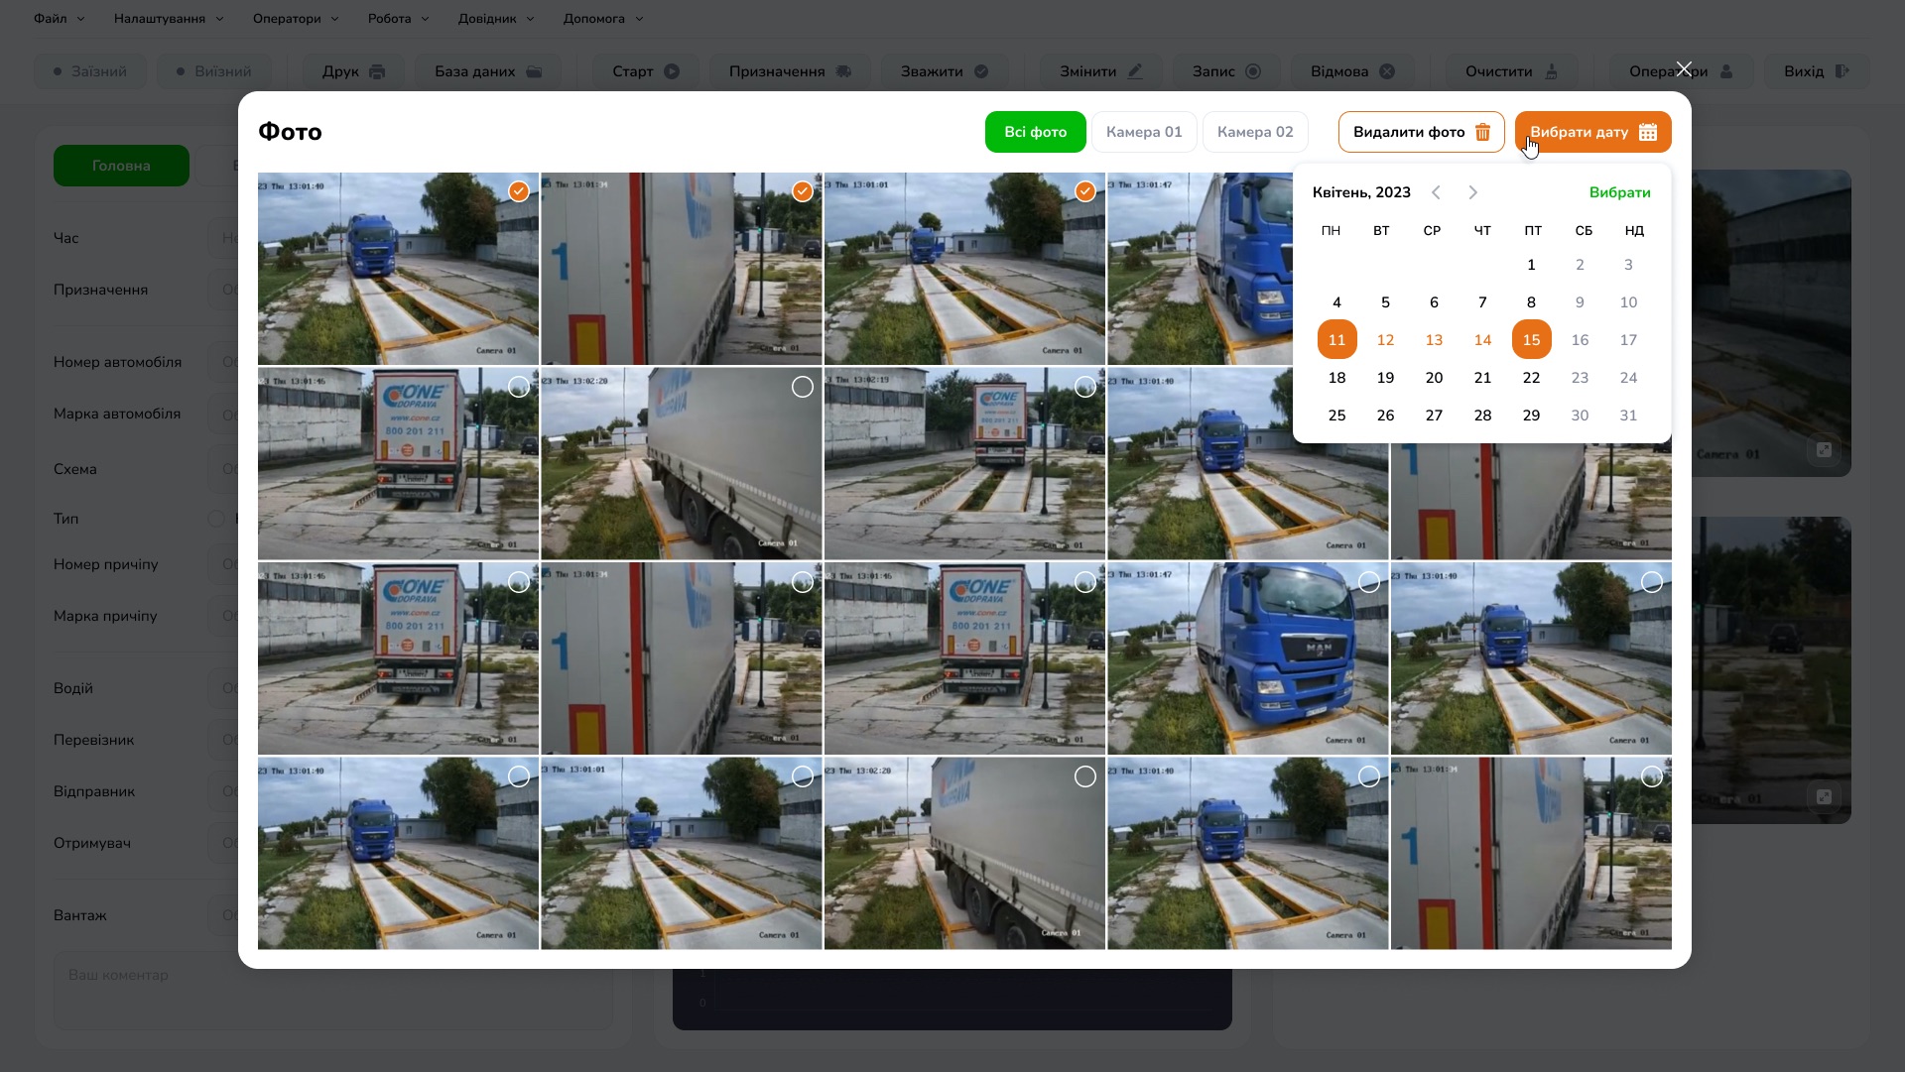Click the exit icon next to Вихід
1905x1072 pixels.
1842,71
